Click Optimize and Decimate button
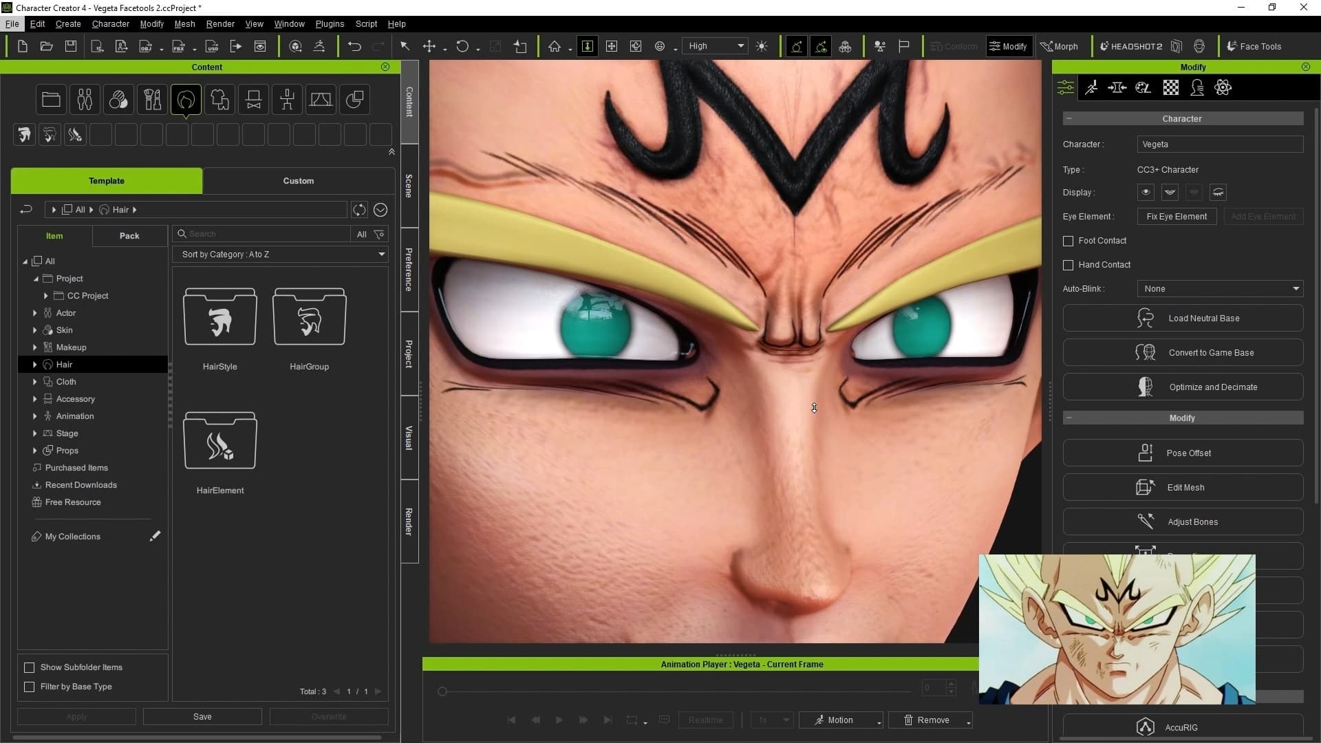Viewport: 1321px width, 743px height. (1183, 387)
